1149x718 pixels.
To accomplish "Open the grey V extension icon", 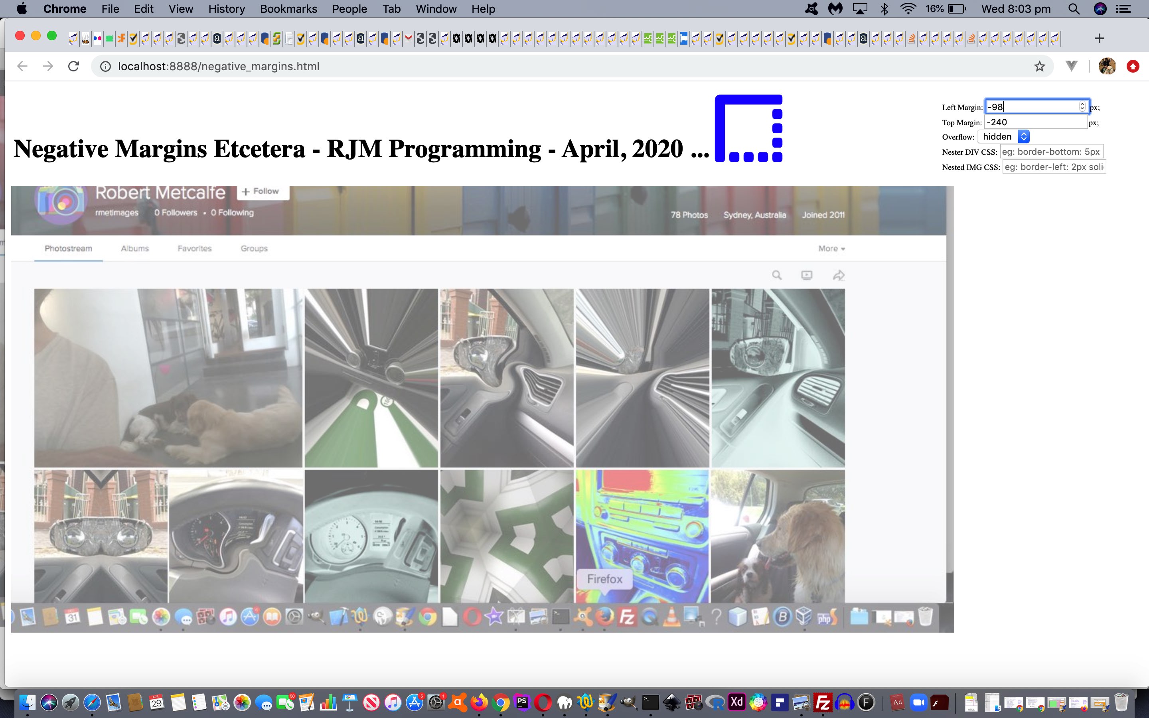I will coord(1071,66).
